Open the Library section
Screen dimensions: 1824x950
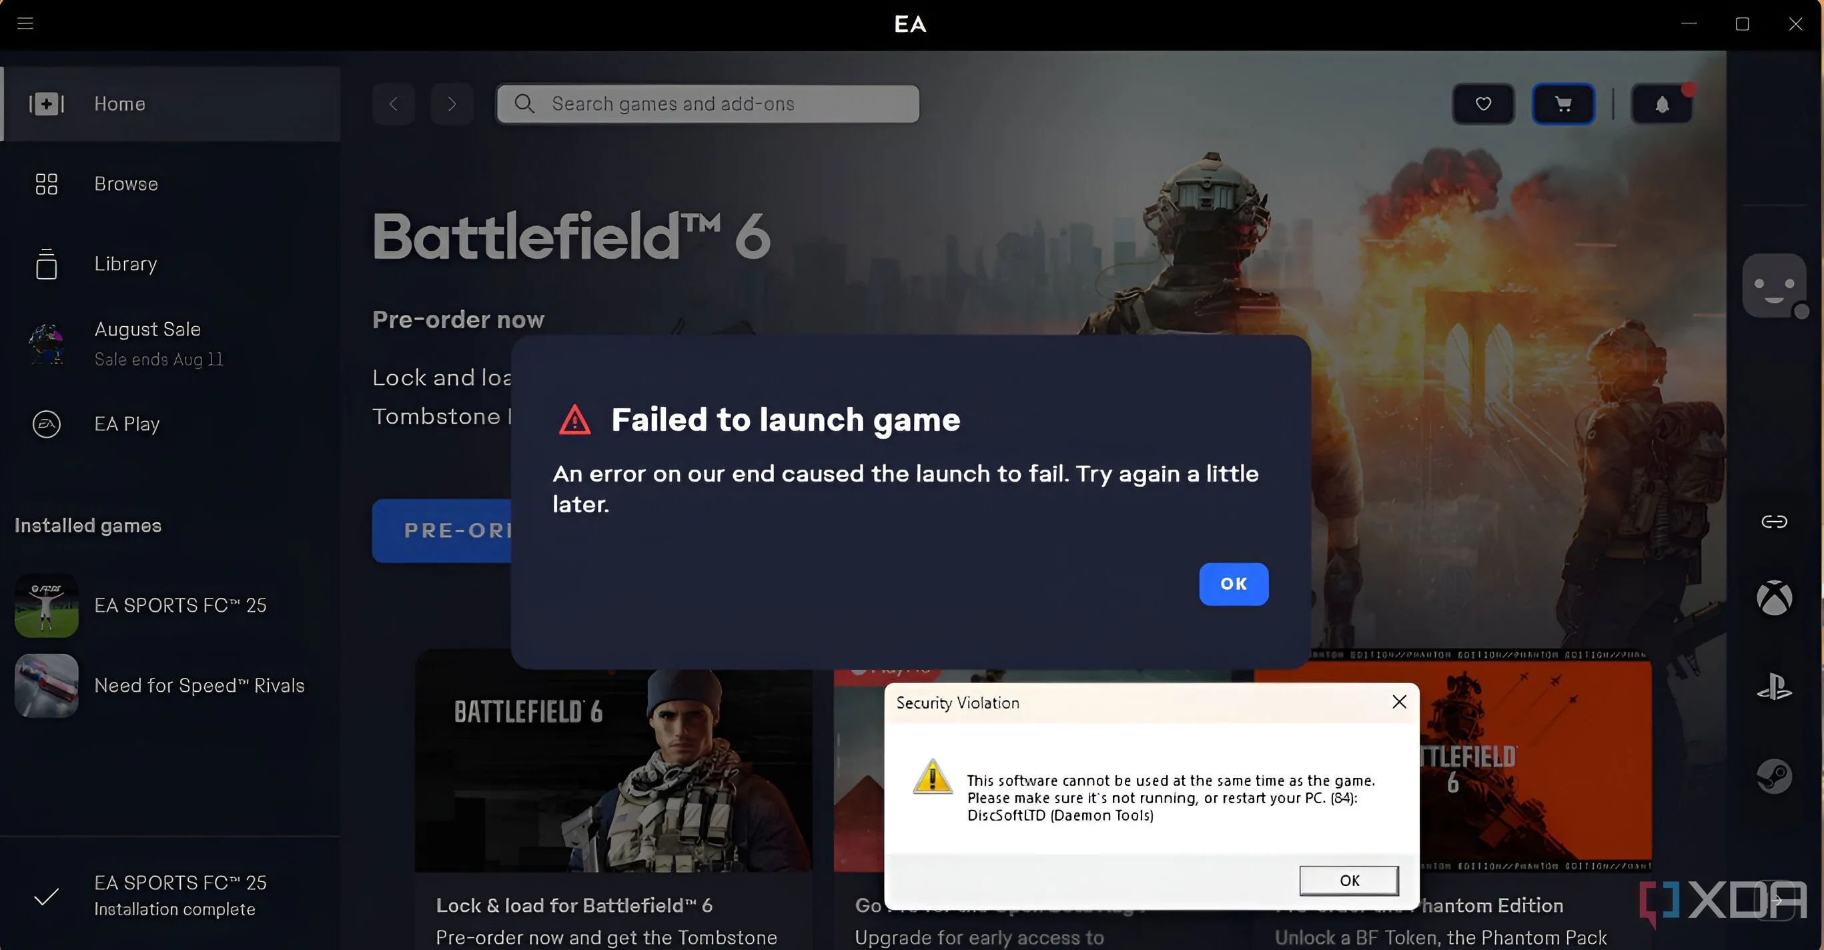click(x=171, y=264)
